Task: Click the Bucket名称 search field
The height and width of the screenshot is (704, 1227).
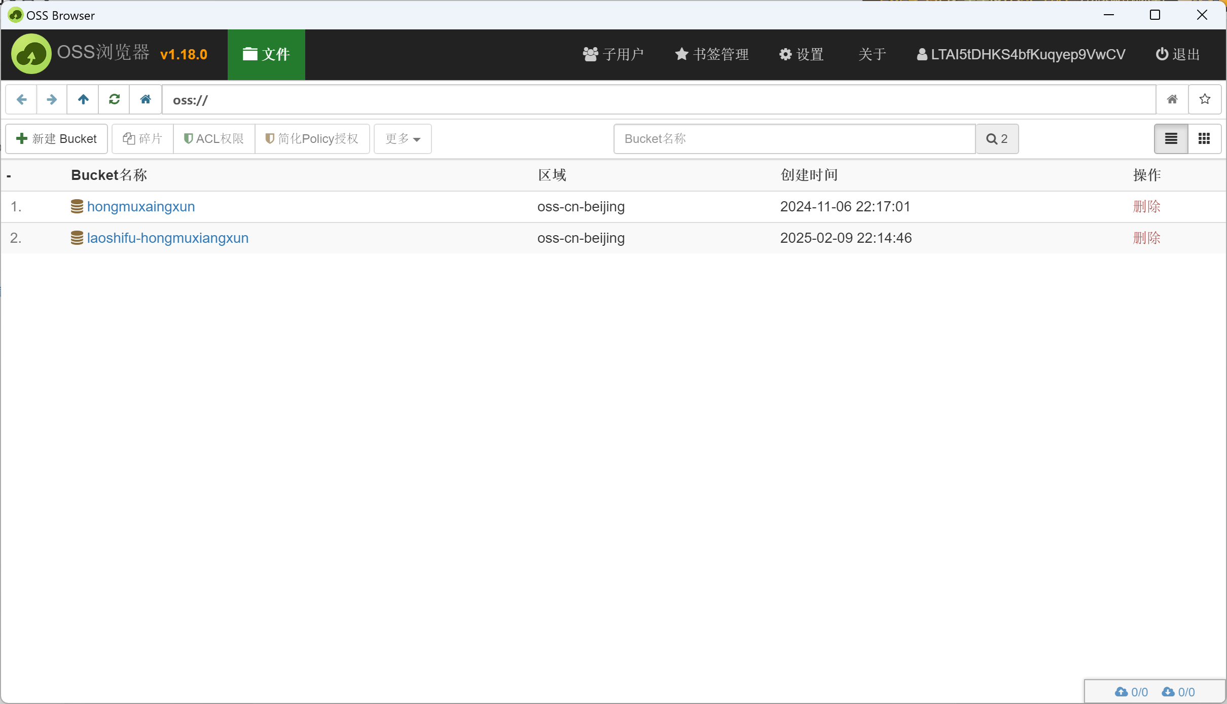Action: 794,139
